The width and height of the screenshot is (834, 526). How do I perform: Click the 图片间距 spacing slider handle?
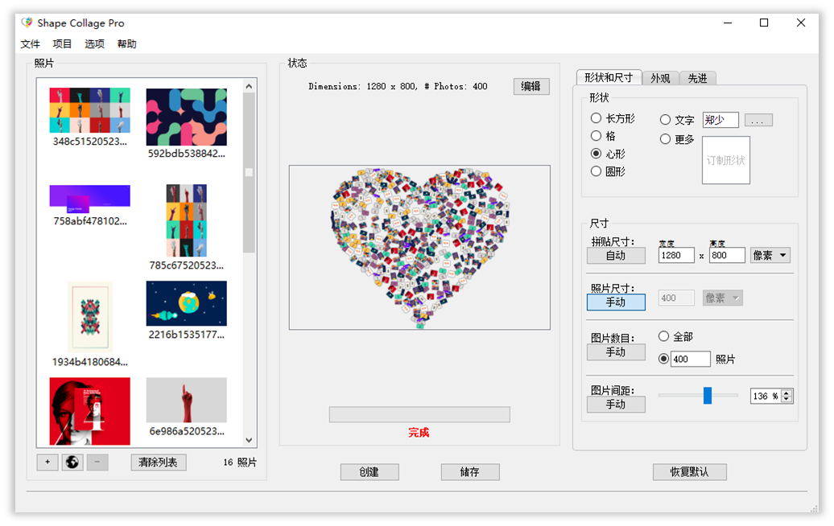(x=708, y=395)
